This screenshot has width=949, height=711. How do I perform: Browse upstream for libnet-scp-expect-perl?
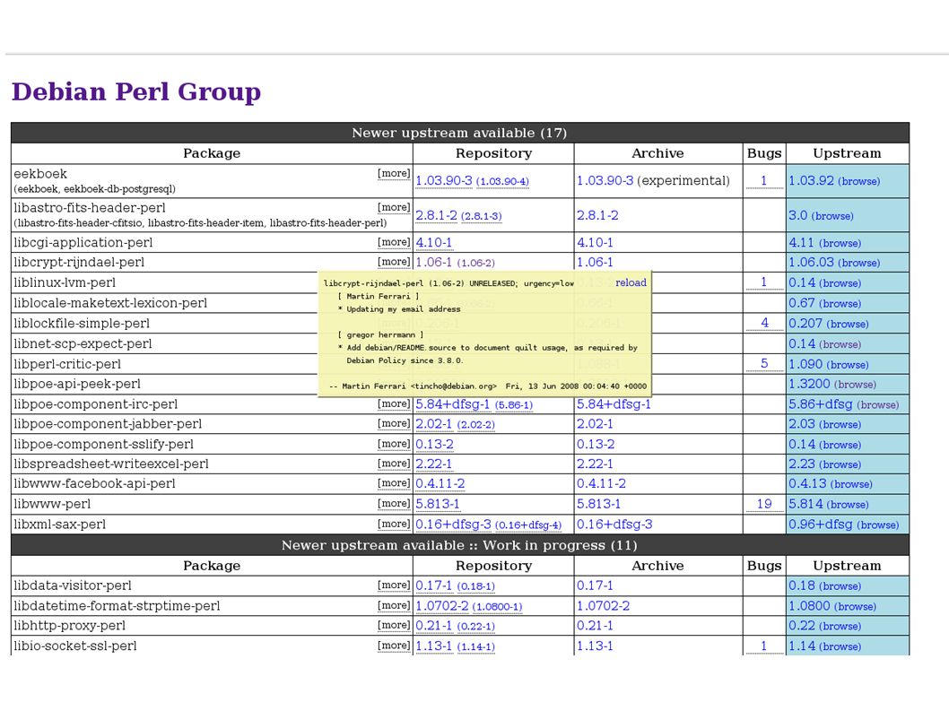pos(840,344)
